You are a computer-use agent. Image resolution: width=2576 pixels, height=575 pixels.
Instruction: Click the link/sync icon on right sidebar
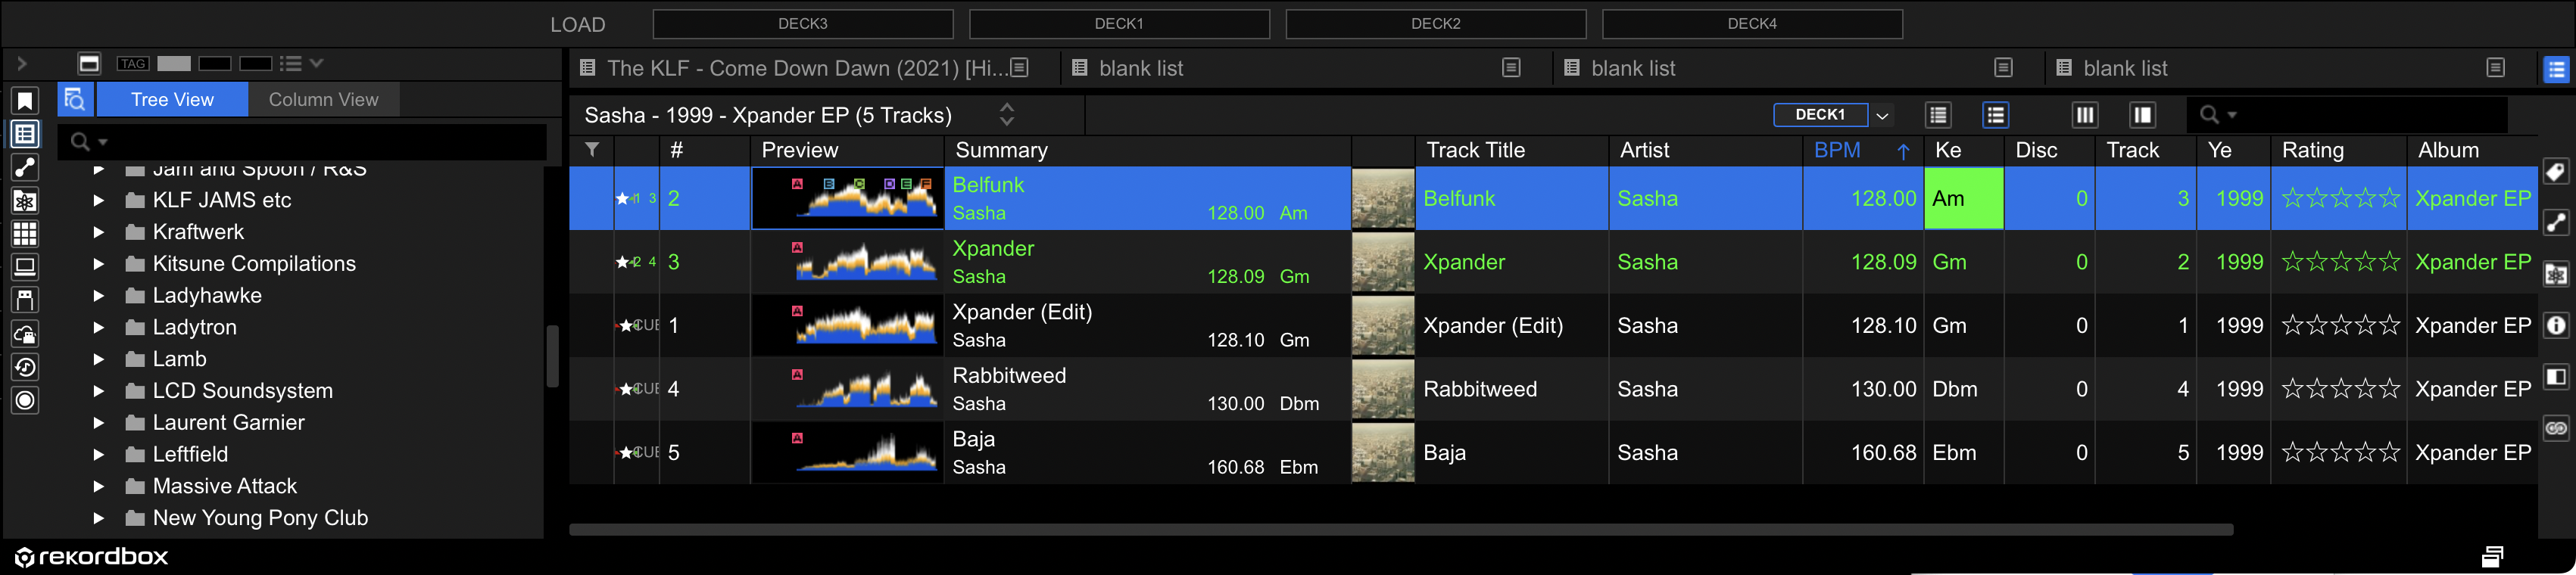(x=2556, y=428)
